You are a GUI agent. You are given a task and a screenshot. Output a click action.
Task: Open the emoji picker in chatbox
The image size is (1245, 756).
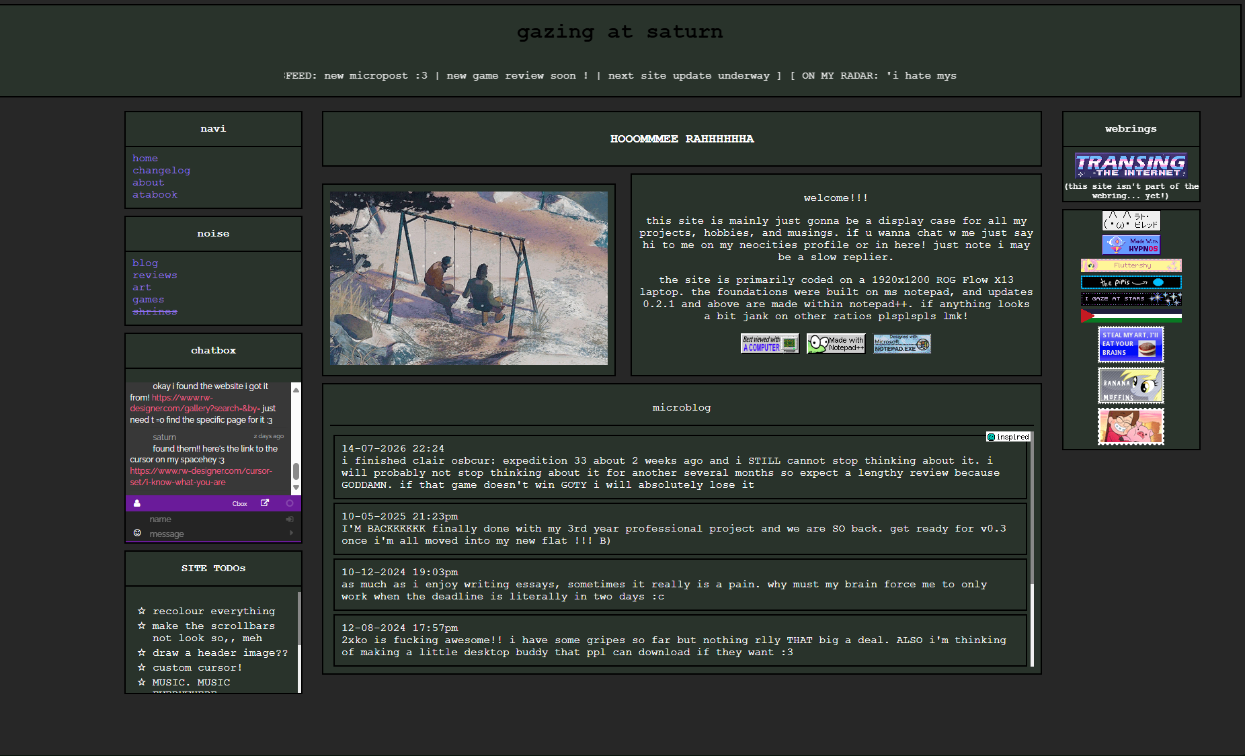137,533
